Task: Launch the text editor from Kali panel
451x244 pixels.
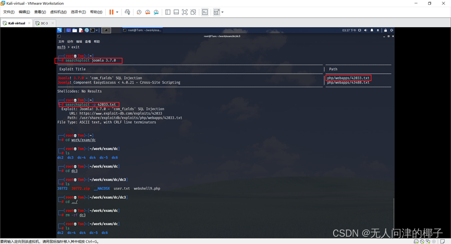Action: pos(81,30)
